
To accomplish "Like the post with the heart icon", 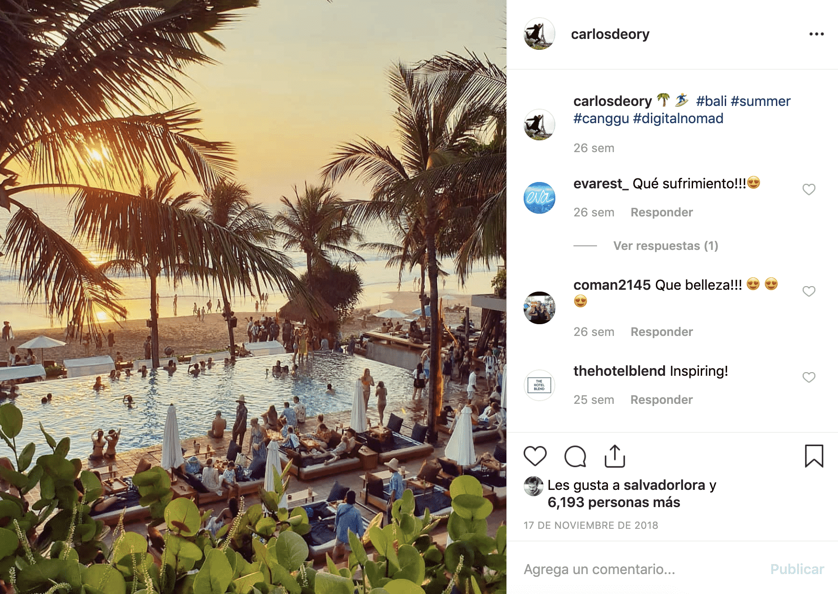I will (535, 456).
